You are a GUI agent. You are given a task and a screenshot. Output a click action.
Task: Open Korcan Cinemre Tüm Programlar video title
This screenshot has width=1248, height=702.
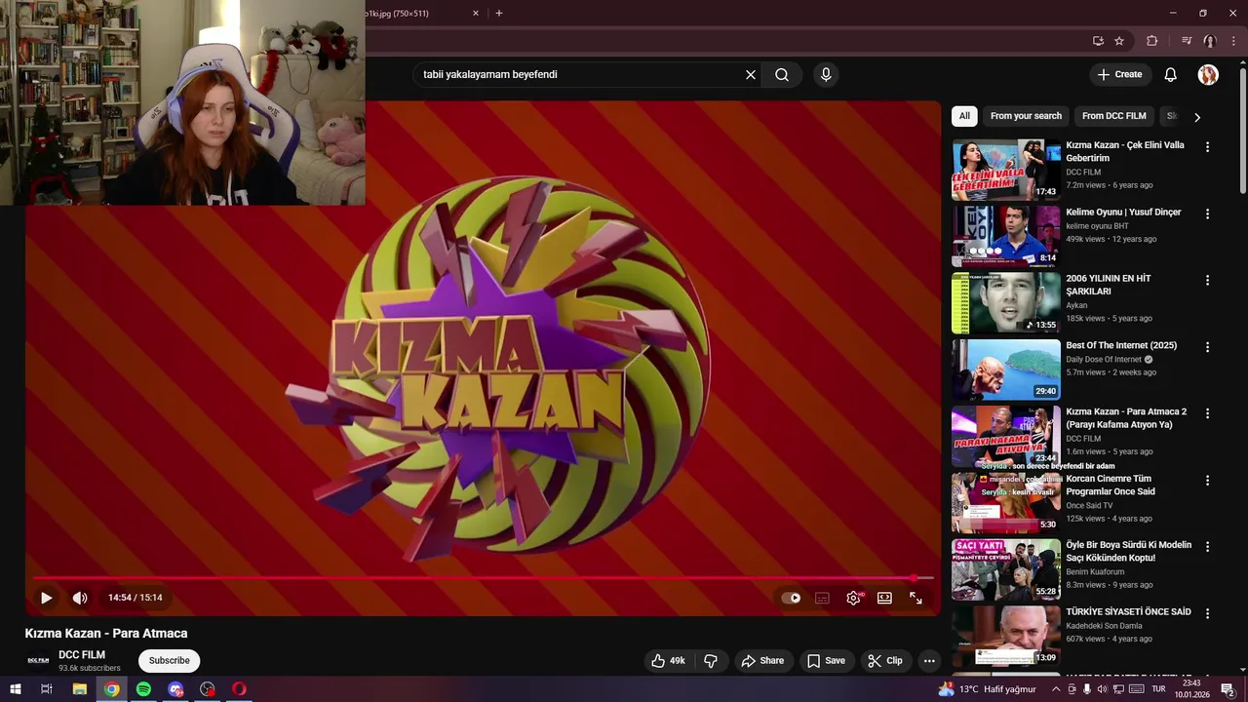click(x=1111, y=486)
